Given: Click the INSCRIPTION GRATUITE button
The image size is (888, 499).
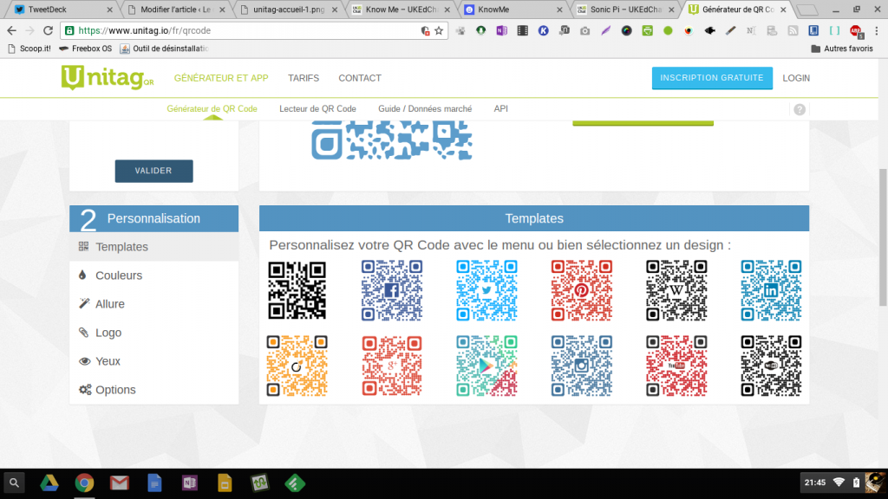Looking at the screenshot, I should [711, 78].
